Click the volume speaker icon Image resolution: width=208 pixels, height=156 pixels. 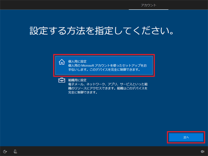[x=203, y=152]
